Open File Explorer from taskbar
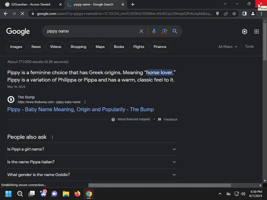267x200 pixels. (66, 194)
